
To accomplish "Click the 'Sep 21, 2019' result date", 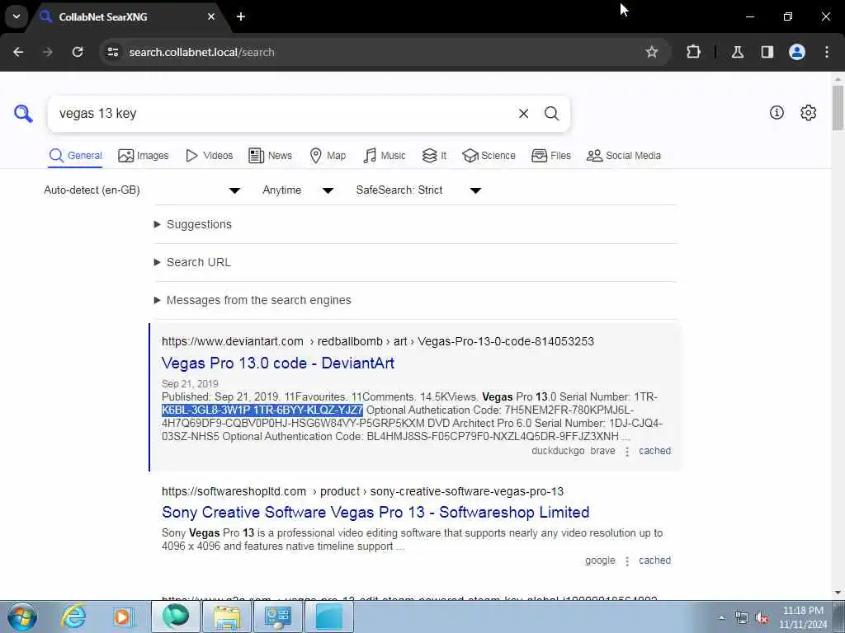I will coord(190,384).
